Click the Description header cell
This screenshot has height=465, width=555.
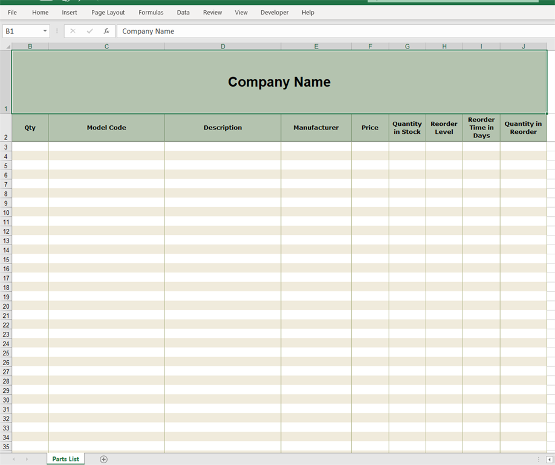click(x=223, y=128)
